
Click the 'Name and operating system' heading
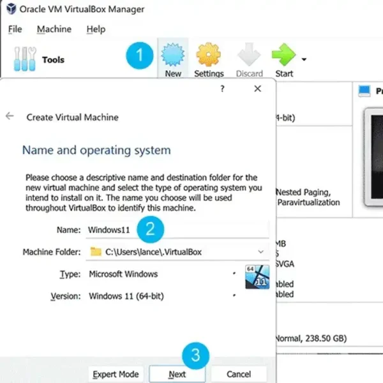[x=96, y=150]
